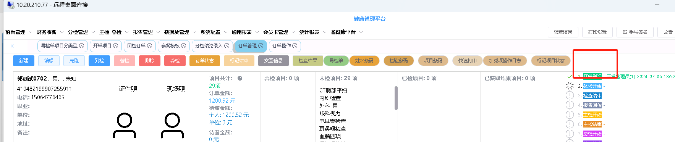
Task: Close the 团检订单 tab with its X icon
Action: click(x=149, y=46)
